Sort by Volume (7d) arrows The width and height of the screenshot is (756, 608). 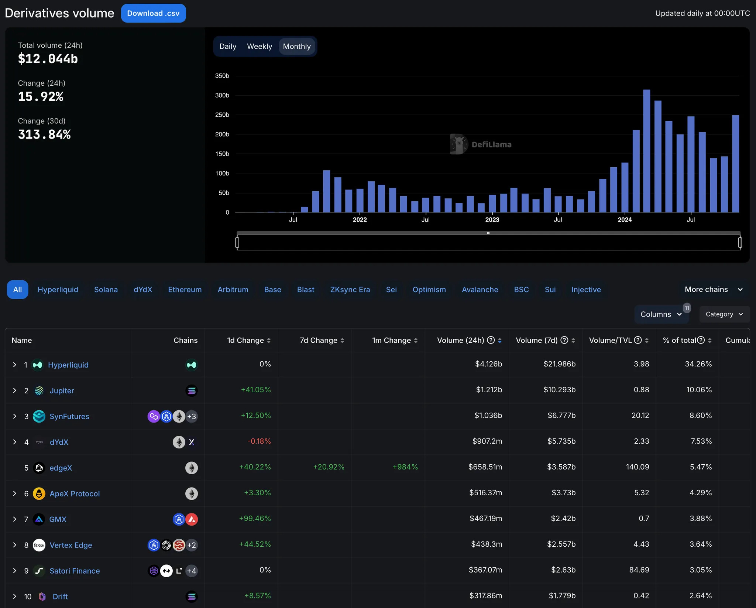click(x=573, y=341)
